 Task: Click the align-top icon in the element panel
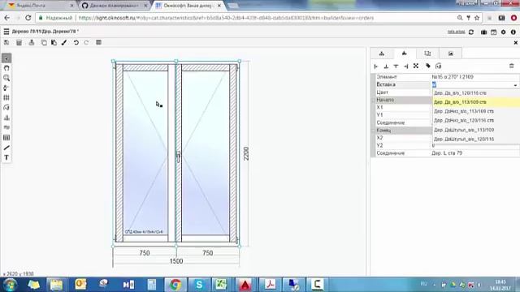pyautogui.click(x=396, y=67)
